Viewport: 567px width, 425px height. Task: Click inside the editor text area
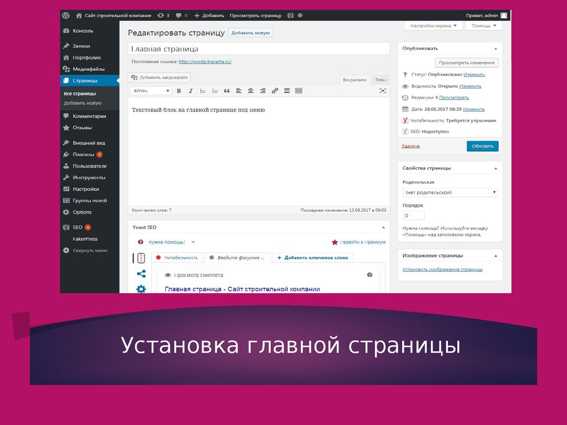[259, 152]
